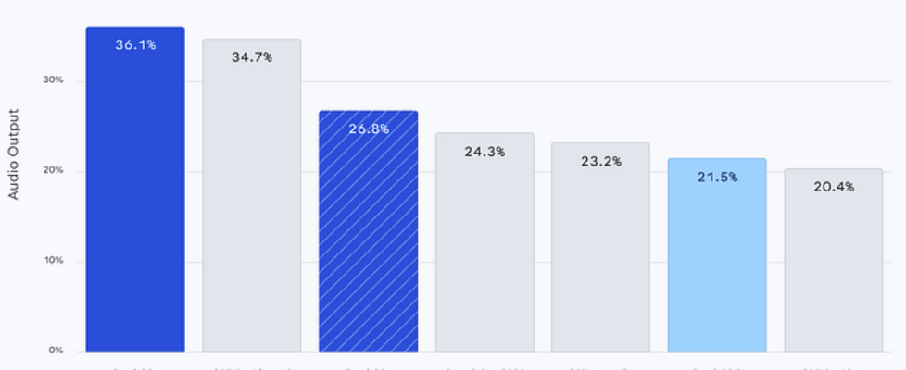This screenshot has height=370, width=906.
Task: Click the 20.4% data label text
Action: pyautogui.click(x=834, y=187)
